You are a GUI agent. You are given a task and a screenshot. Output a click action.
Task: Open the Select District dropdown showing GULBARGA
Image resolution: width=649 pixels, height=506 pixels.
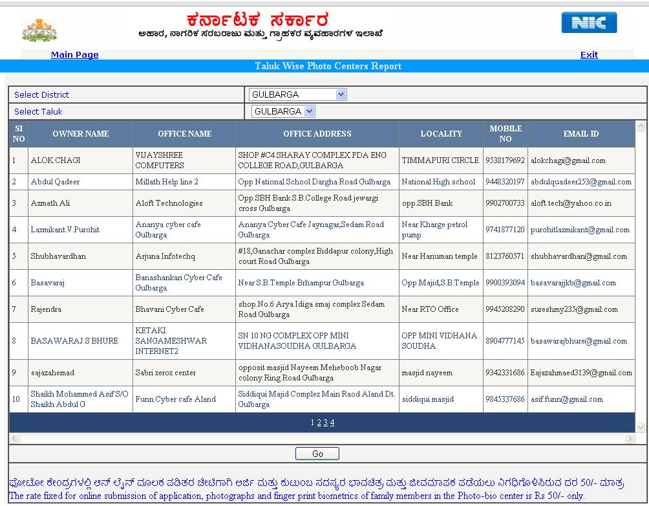click(x=297, y=94)
